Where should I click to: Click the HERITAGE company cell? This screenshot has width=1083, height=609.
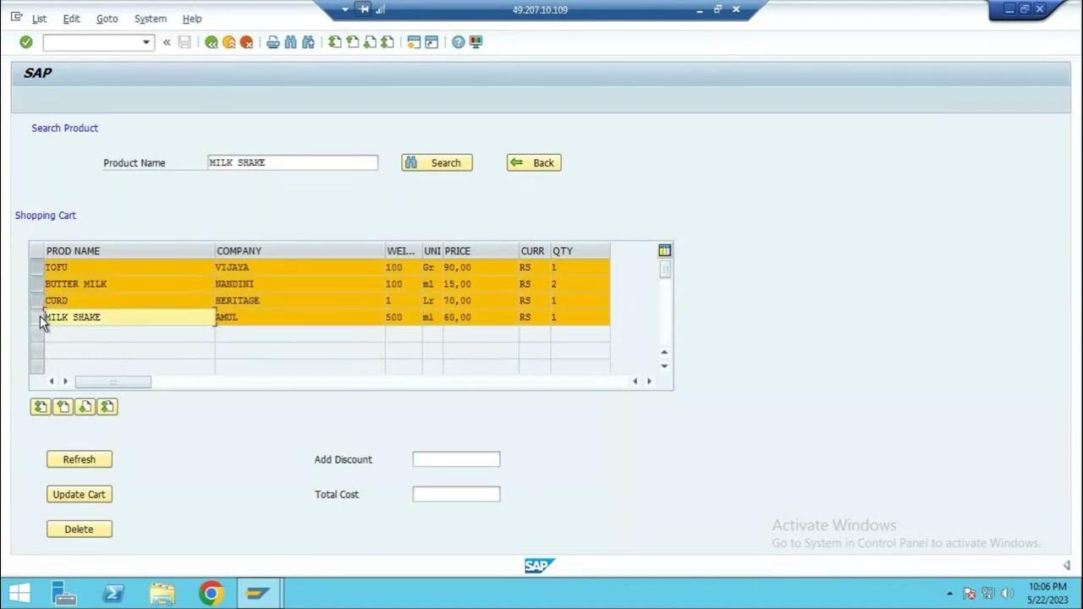pos(300,300)
